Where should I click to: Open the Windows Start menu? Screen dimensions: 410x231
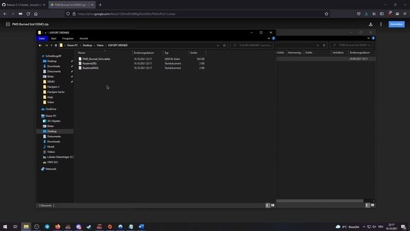(x=5, y=227)
